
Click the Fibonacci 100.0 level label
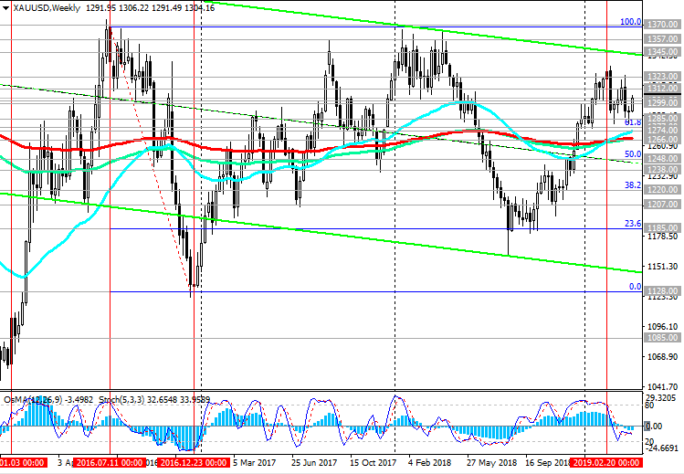(x=631, y=22)
